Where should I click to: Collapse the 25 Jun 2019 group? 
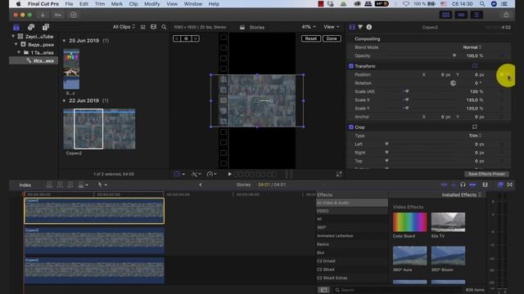64,41
